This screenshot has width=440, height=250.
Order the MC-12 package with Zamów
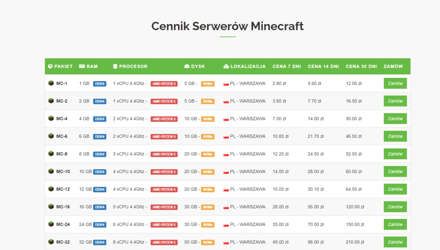click(395, 189)
